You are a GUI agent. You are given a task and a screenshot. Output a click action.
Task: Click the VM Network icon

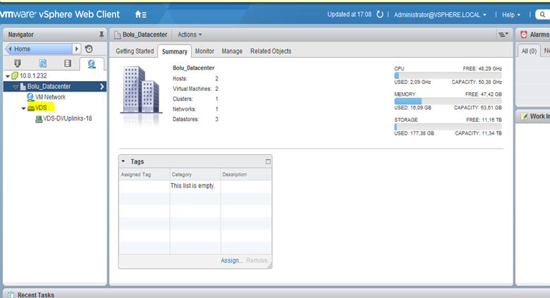click(x=30, y=97)
